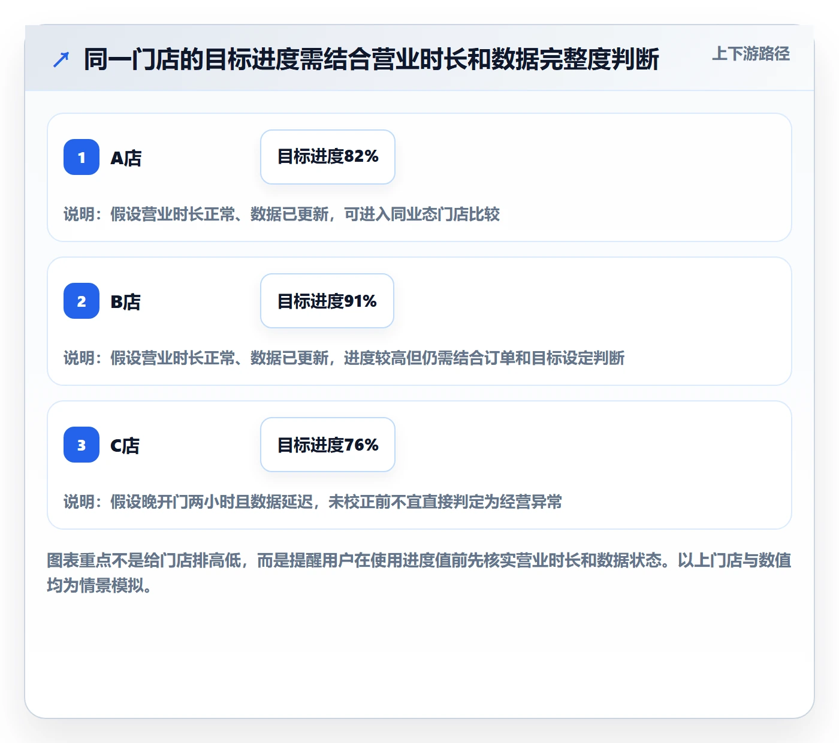Select the C店 store name

(125, 445)
